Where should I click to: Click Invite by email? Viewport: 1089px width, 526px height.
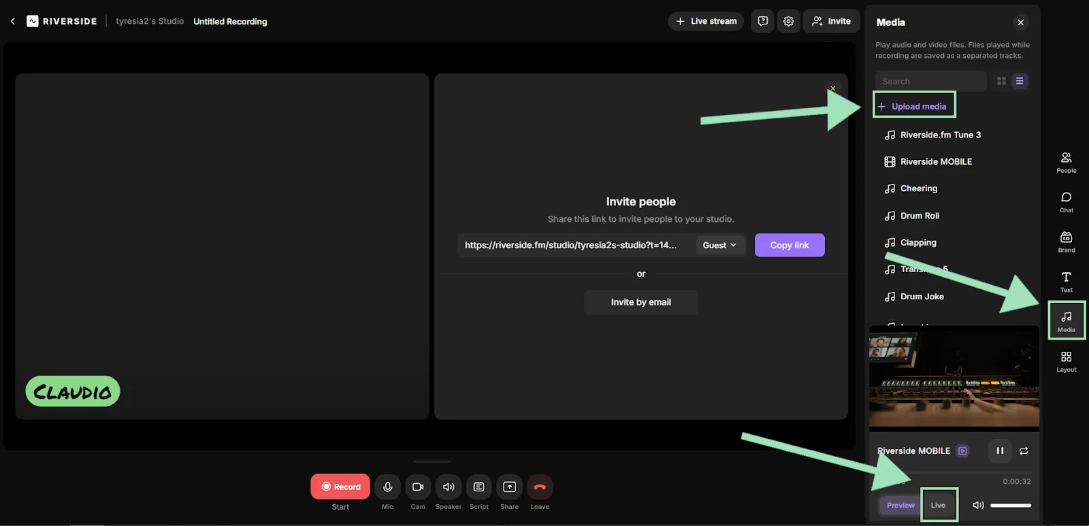[641, 302]
